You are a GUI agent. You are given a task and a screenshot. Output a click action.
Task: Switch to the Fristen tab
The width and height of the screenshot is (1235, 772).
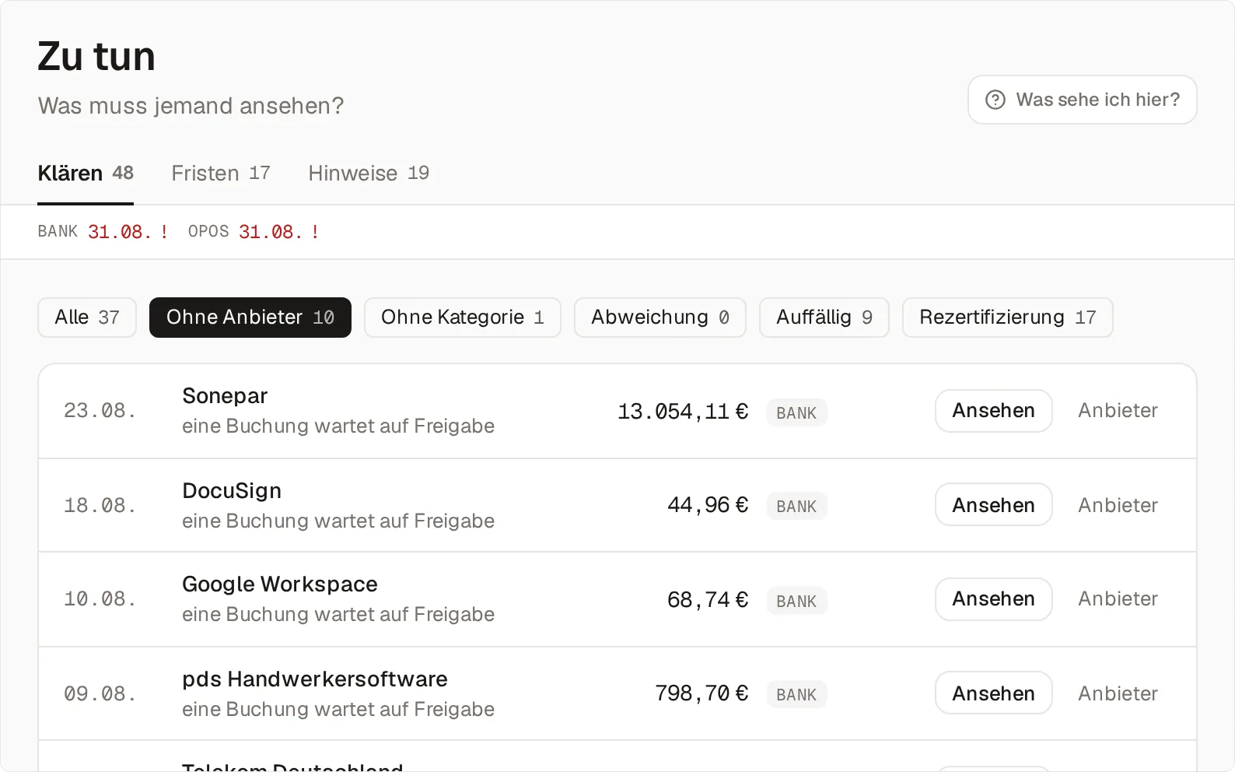coord(221,173)
